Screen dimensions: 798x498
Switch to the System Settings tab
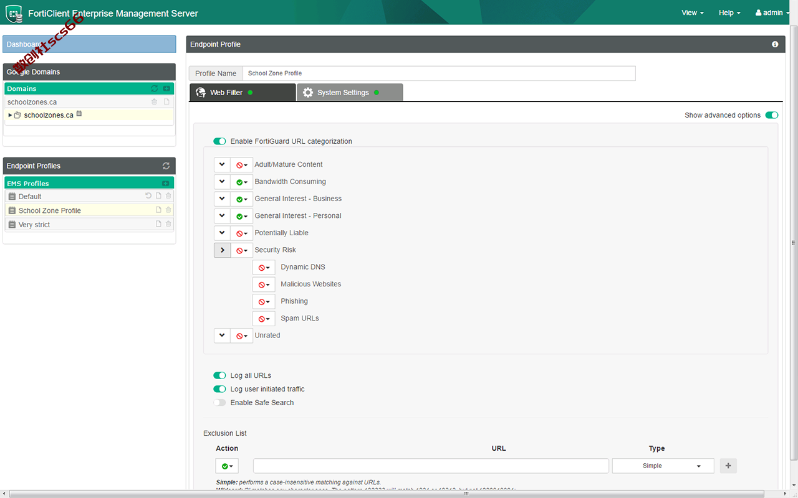click(350, 92)
